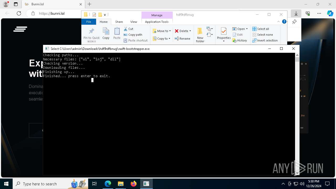Collapse the Explorer ribbon chevron
Screen dimensions: 336x189
pyautogui.click(x=279, y=22)
